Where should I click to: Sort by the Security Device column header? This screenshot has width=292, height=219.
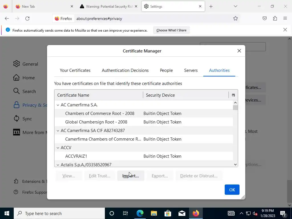tap(186, 95)
